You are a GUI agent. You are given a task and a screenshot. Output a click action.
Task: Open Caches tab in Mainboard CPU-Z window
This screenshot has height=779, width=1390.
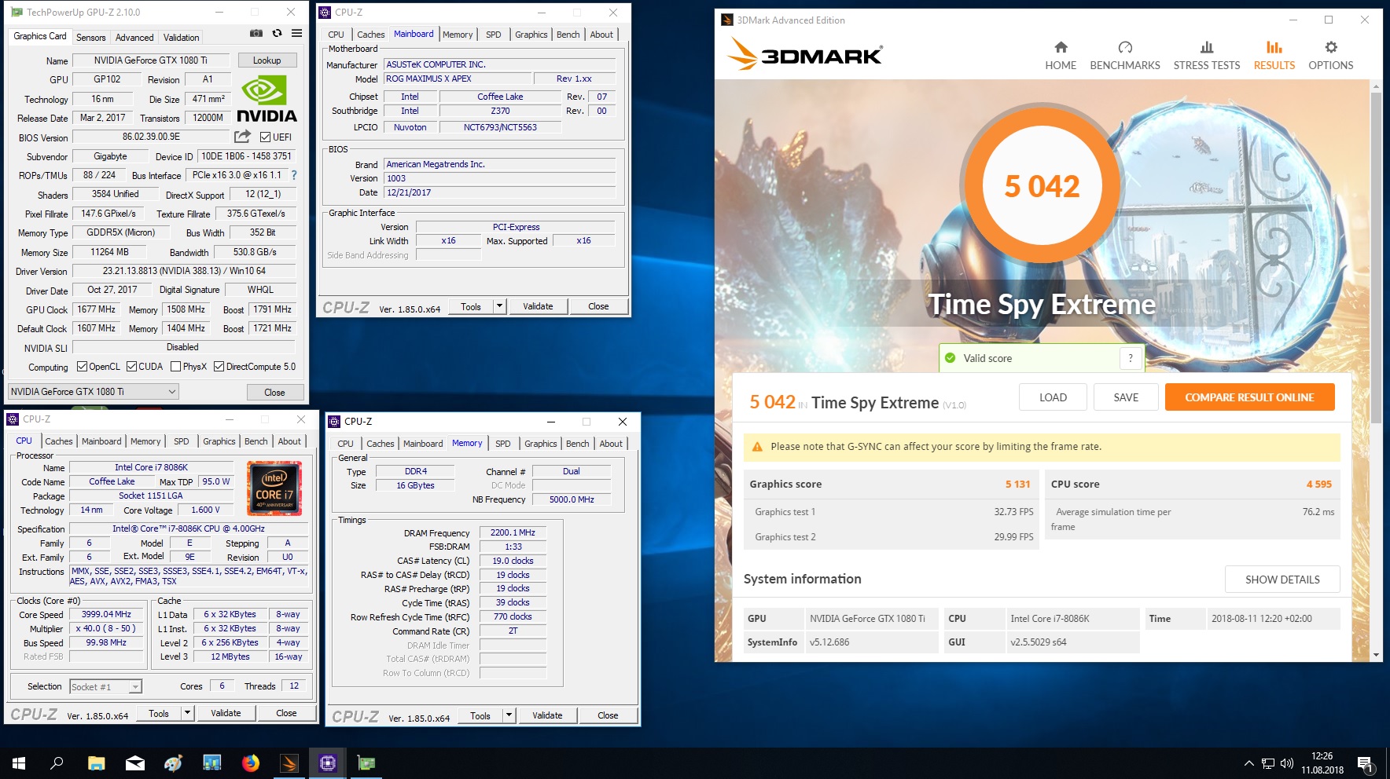(x=370, y=35)
